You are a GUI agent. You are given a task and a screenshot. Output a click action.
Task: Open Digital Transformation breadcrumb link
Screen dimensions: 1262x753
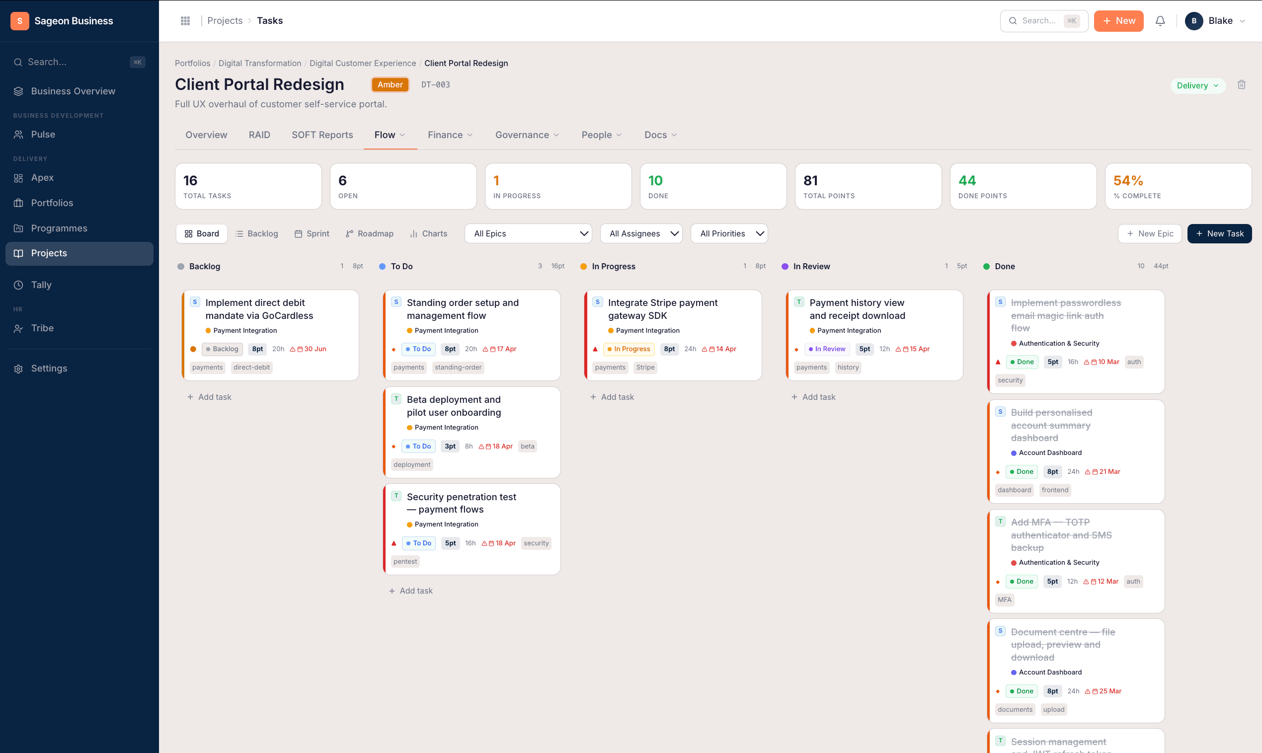(260, 64)
